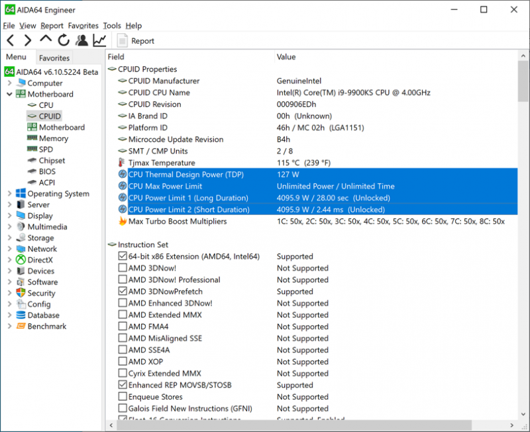
Task: Expand the Computer tree node
Action: click(9, 83)
